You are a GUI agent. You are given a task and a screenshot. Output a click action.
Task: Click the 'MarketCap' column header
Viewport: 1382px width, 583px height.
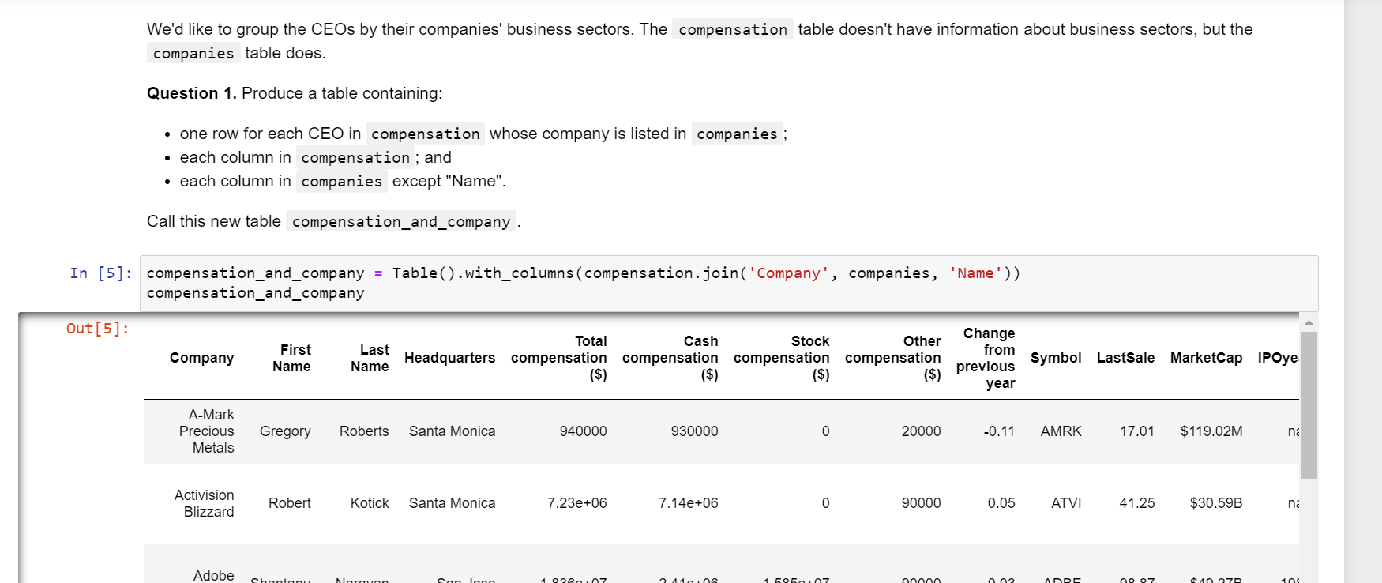tap(1206, 358)
